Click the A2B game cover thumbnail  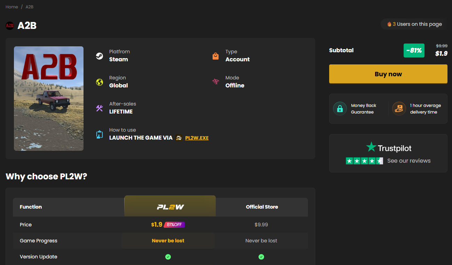[x=49, y=99]
